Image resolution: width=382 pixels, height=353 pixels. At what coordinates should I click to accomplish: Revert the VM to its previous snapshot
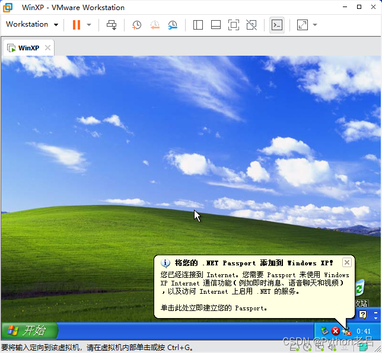(155, 25)
